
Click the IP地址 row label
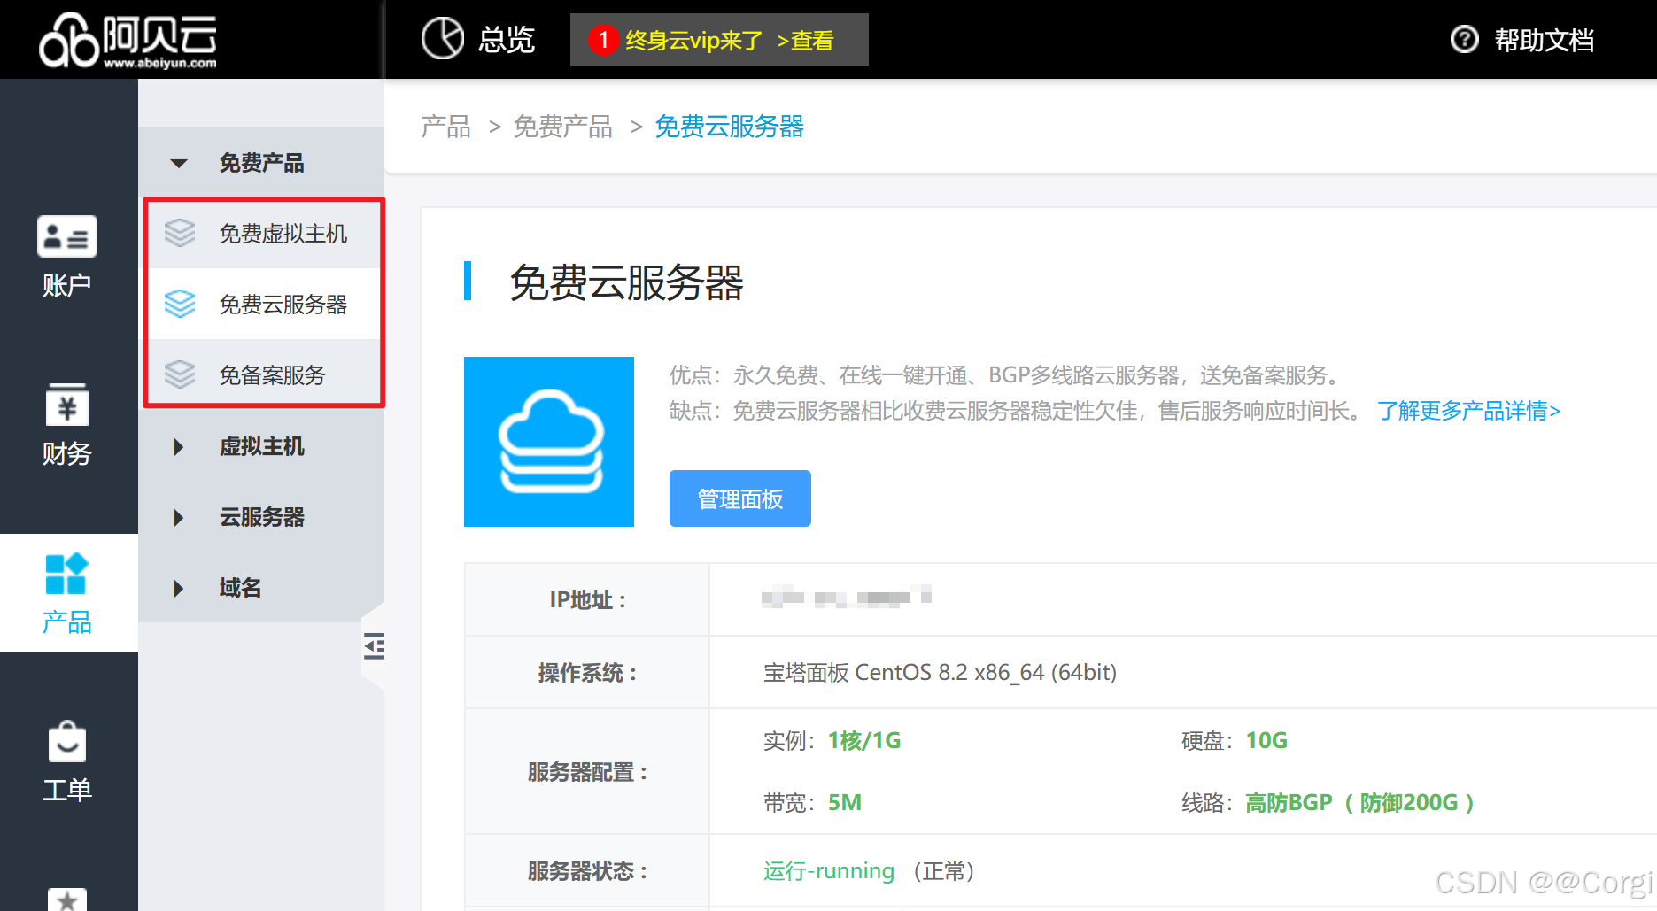588,600
